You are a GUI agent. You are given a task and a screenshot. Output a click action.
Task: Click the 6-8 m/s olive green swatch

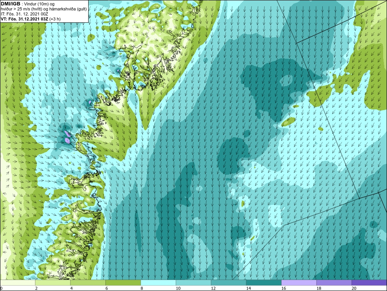123,282
